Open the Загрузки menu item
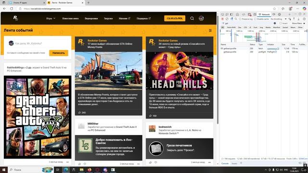This screenshot has width=308, height=173. 108,18
